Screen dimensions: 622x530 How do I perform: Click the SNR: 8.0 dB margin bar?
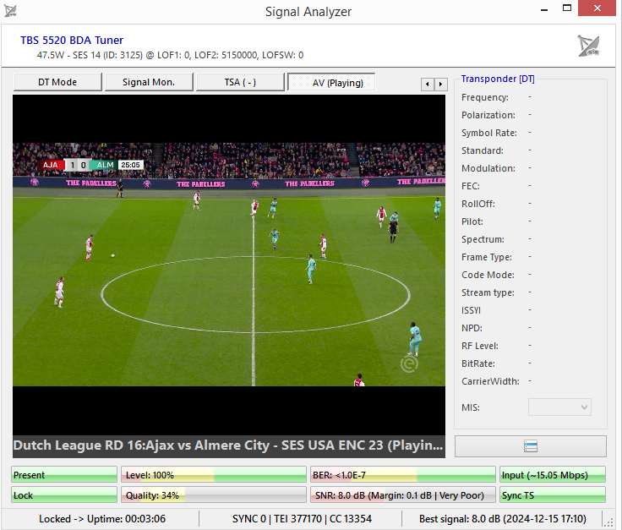click(x=403, y=495)
